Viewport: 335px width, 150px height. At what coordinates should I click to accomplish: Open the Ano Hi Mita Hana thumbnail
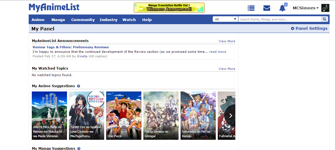pyautogui.click(x=49, y=116)
